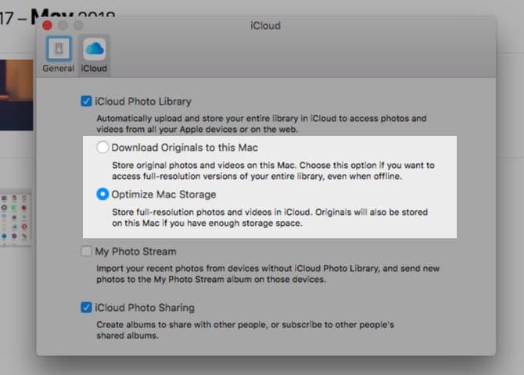Click the 'Store full-resolution photos' description
This screenshot has height=375, width=524.
(x=270, y=217)
